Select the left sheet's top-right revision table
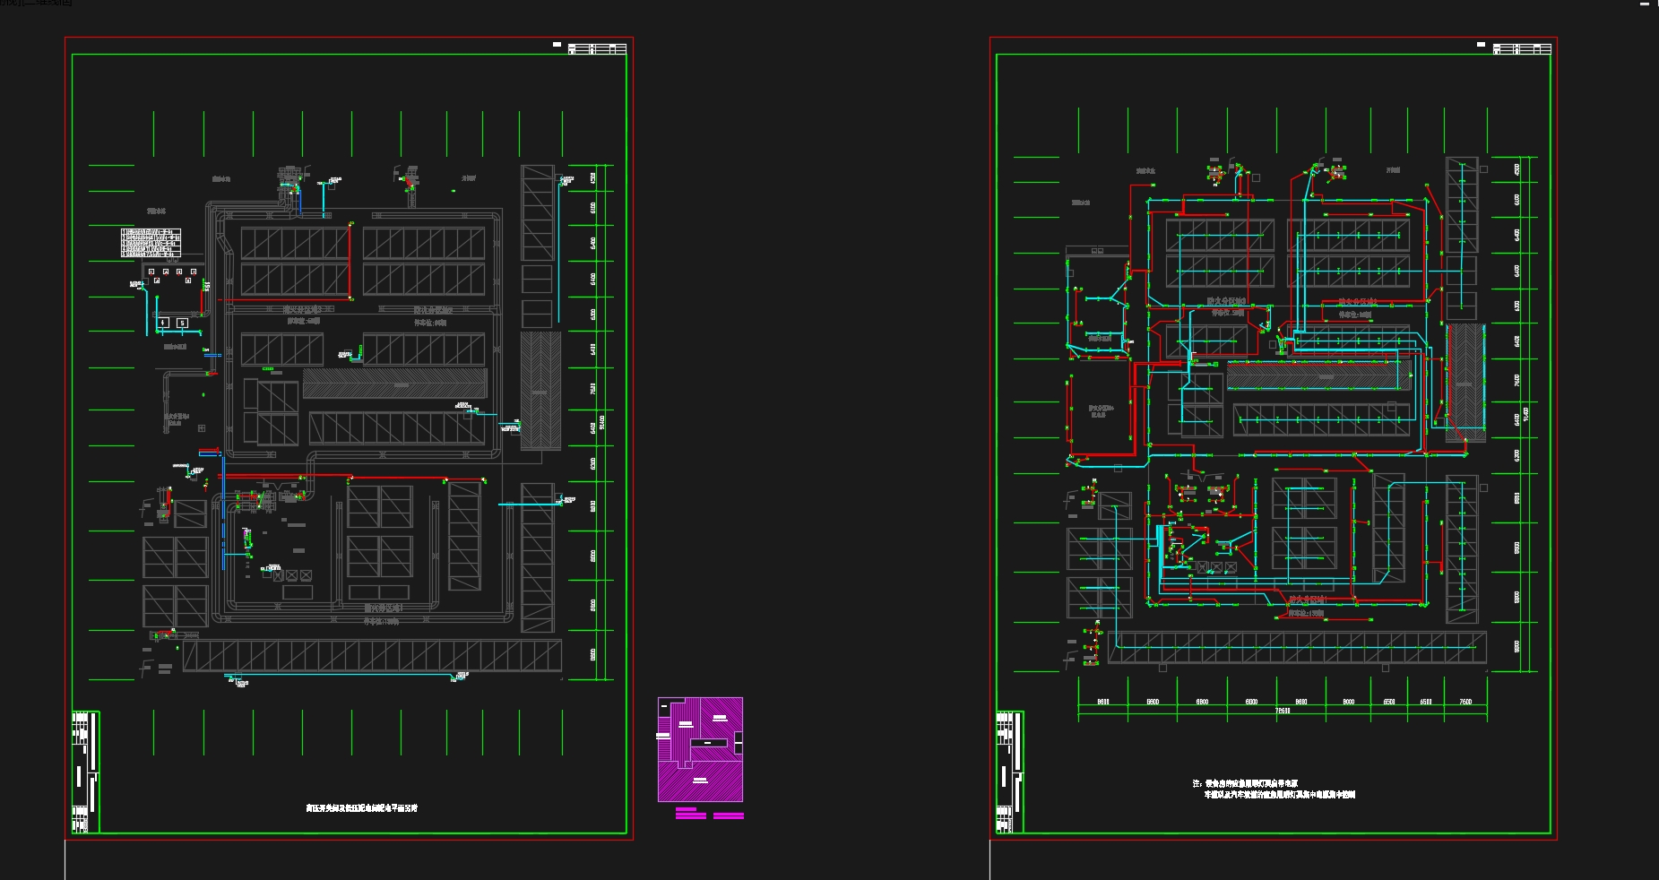 click(x=597, y=48)
